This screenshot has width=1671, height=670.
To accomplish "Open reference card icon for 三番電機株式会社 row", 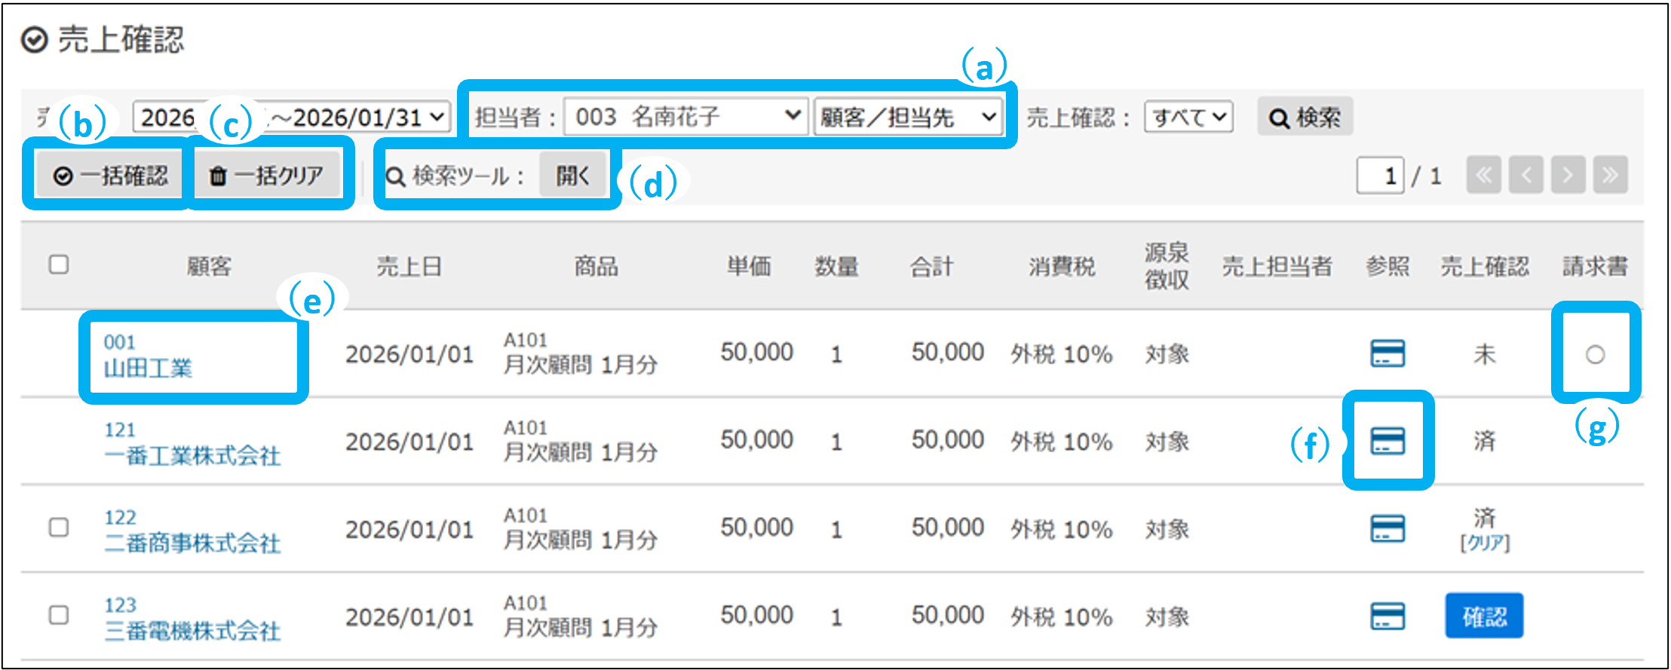I will 1387,616.
